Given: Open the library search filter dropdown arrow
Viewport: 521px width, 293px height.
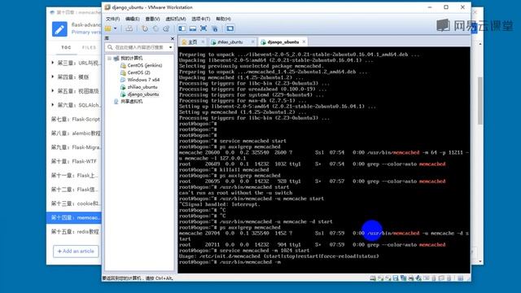Looking at the screenshot, I should point(170,47).
